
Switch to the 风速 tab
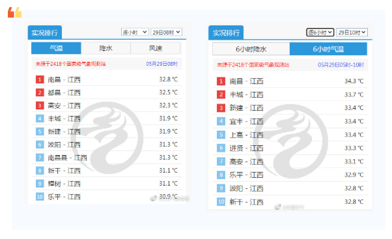(x=155, y=48)
